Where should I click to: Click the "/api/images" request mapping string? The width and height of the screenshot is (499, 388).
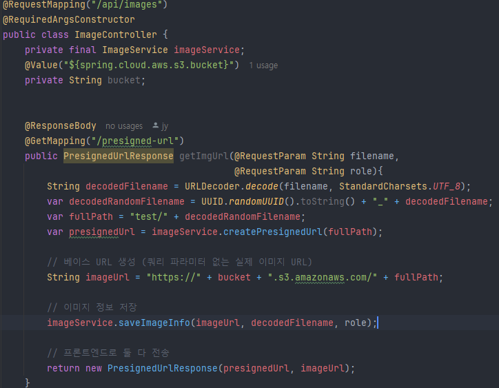[127, 5]
